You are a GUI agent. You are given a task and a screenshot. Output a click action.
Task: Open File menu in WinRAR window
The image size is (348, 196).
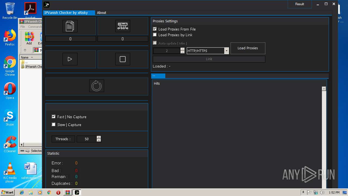23,27
